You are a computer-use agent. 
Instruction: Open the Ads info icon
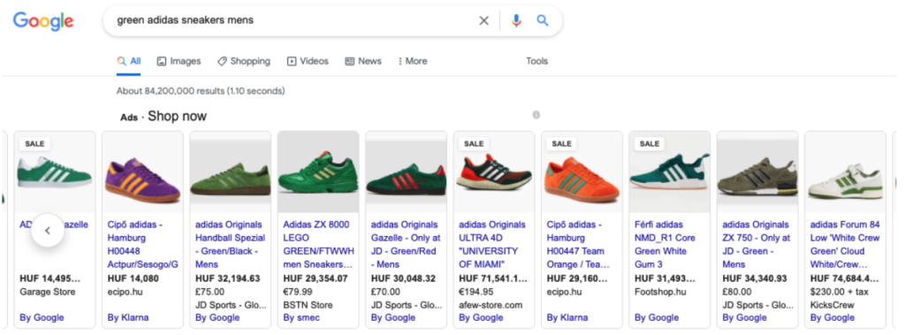pos(536,115)
